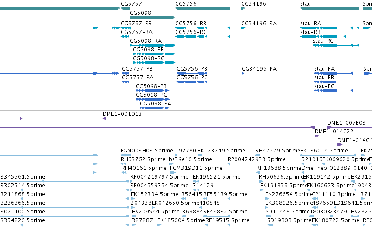Open EST RP004559354.5prime
372x227 pixels.
tap(159, 186)
